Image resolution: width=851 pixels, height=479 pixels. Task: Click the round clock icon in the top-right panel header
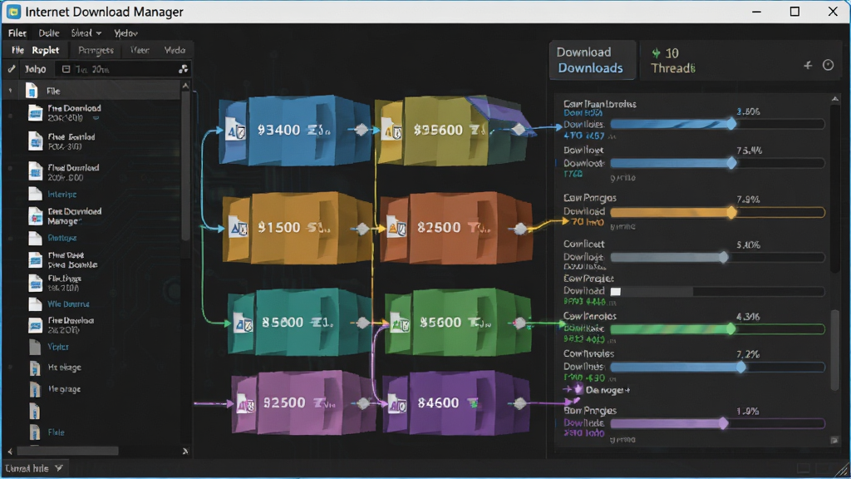click(x=829, y=65)
